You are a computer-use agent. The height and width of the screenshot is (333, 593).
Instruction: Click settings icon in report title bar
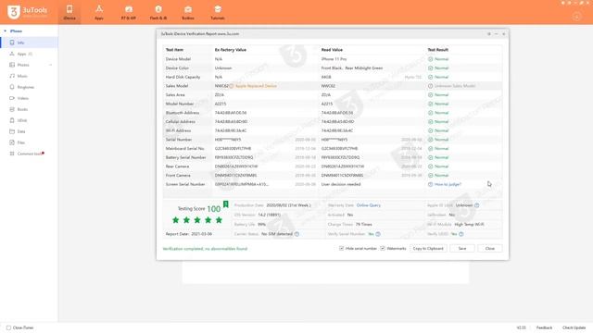click(489, 34)
